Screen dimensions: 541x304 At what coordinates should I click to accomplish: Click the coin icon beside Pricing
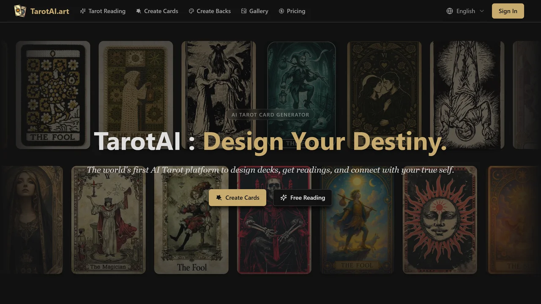[281, 11]
